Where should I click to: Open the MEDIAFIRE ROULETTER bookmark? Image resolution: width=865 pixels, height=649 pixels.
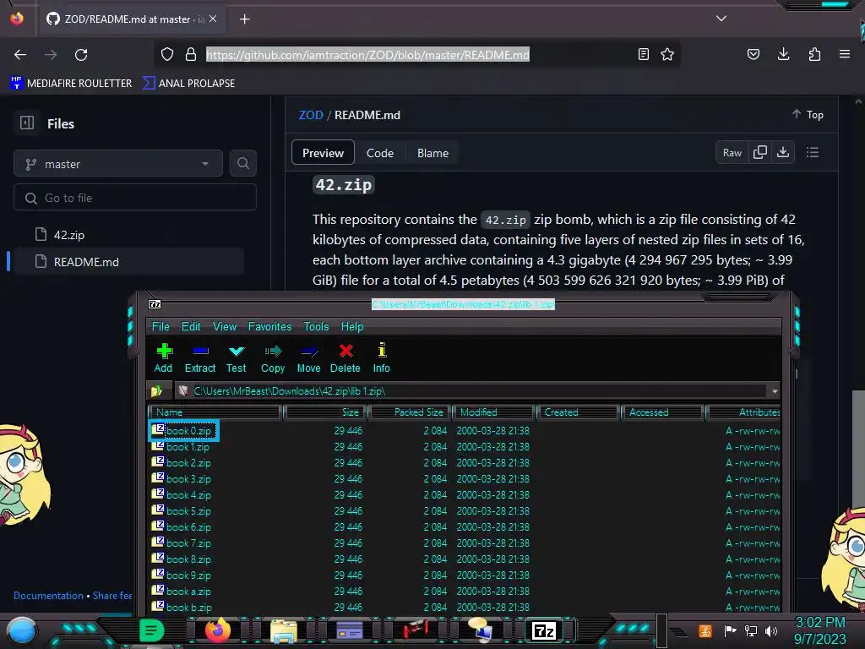pos(71,84)
